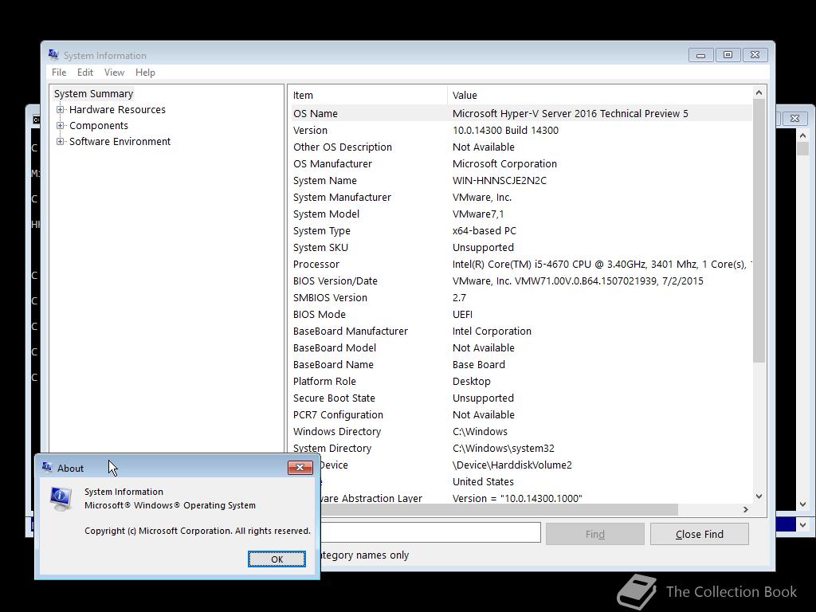
Task: Select the OS Manufacturer row
Action: [520, 163]
